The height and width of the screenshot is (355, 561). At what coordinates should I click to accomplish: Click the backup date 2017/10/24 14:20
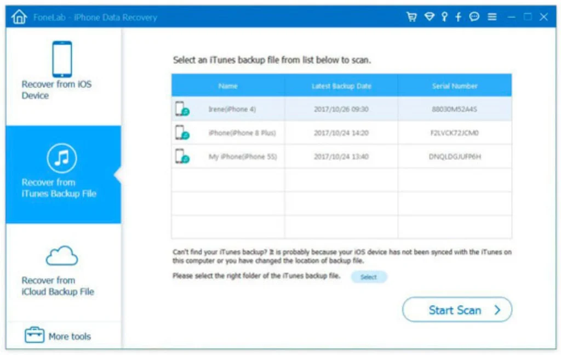[x=341, y=133]
